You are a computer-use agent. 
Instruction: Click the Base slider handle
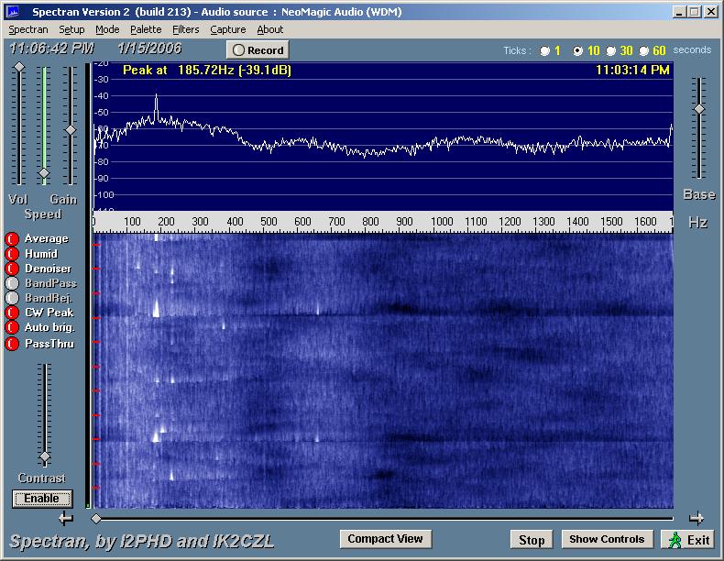[699, 109]
